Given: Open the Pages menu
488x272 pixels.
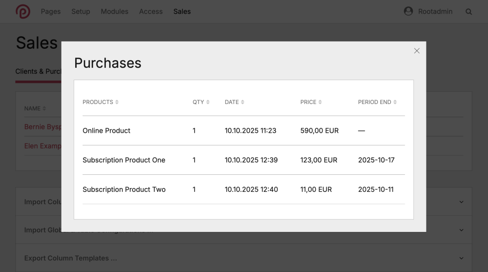Looking at the screenshot, I should click(51, 11).
